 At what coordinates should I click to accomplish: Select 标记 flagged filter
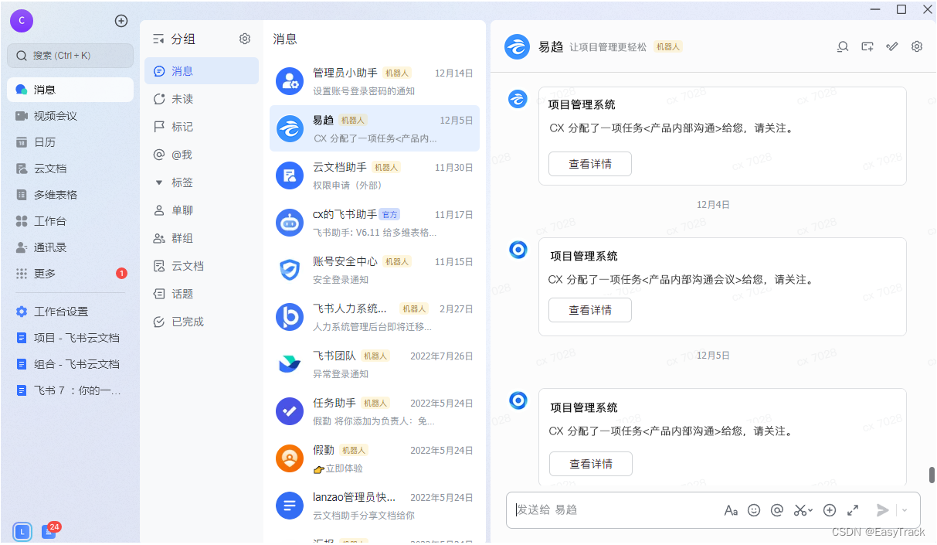point(202,127)
